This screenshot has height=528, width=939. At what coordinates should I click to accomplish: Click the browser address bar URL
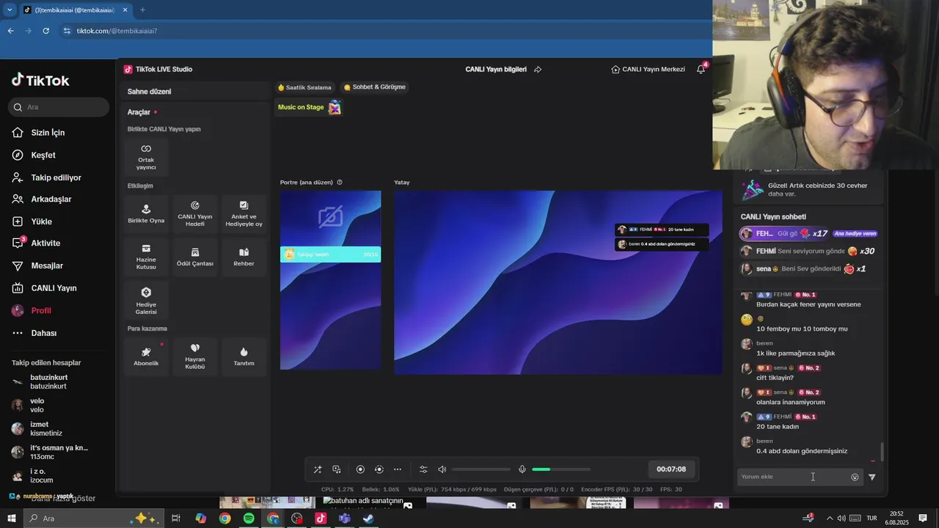point(117,31)
